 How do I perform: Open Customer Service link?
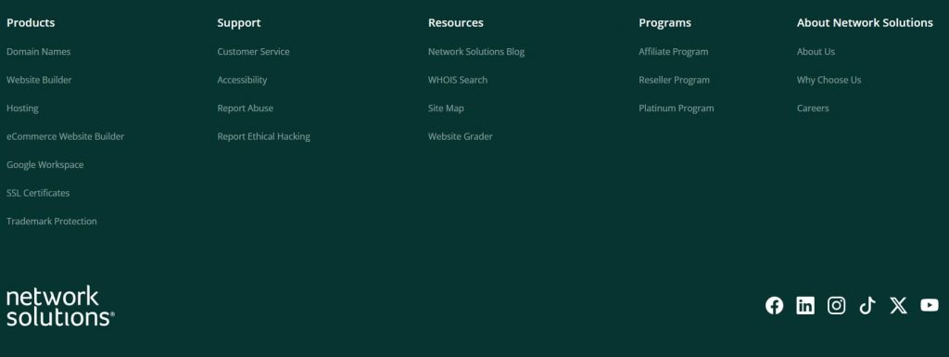[x=254, y=51]
